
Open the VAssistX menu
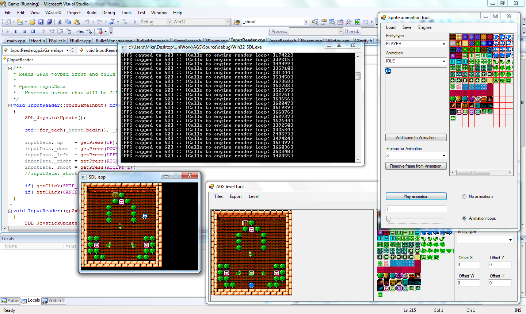53,13
